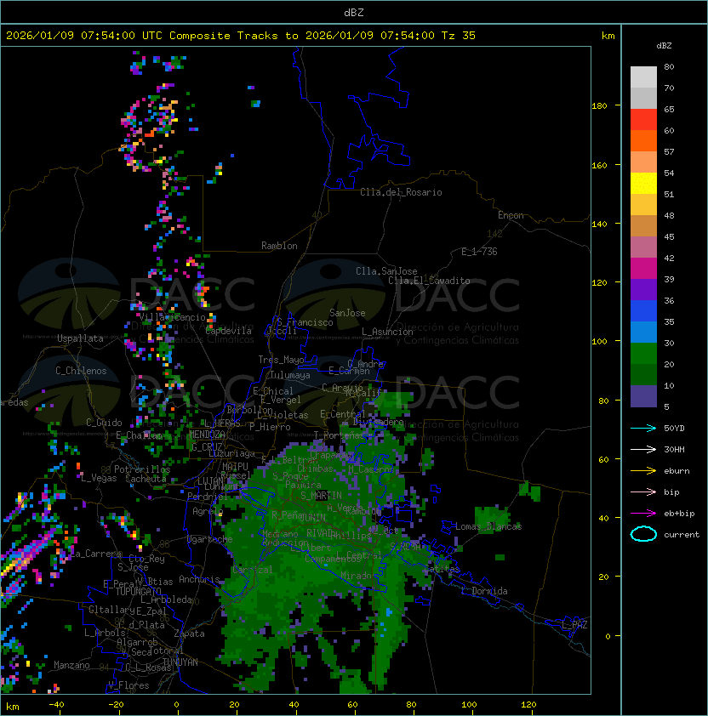The image size is (708, 716).
Task: Click the SanJose map label
Action: (x=347, y=313)
